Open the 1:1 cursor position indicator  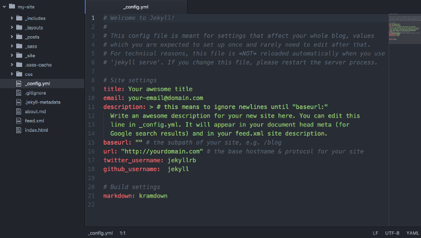tap(123, 233)
